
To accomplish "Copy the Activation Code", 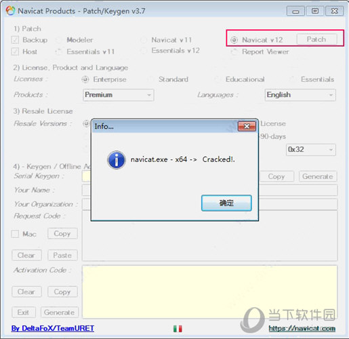I will 62,292.
